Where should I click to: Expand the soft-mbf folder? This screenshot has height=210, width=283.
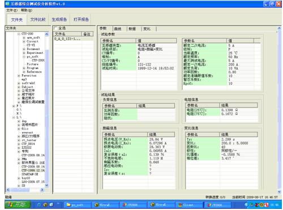[19, 83]
